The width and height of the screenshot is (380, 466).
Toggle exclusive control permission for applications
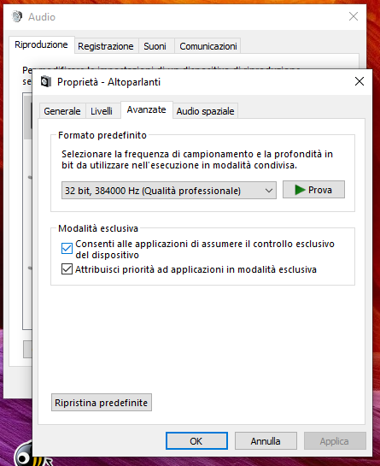pyautogui.click(x=67, y=249)
